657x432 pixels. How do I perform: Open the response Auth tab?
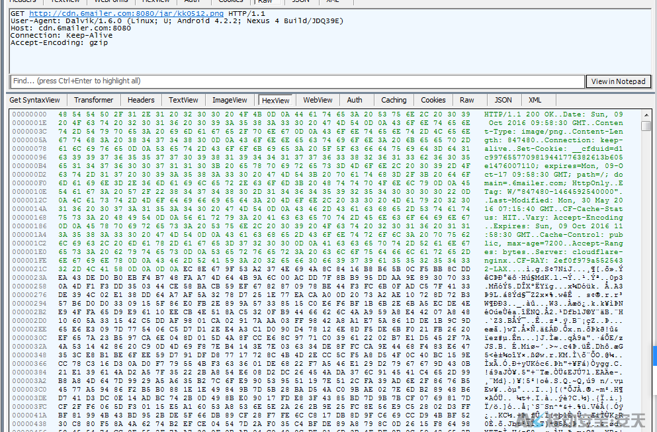point(355,100)
